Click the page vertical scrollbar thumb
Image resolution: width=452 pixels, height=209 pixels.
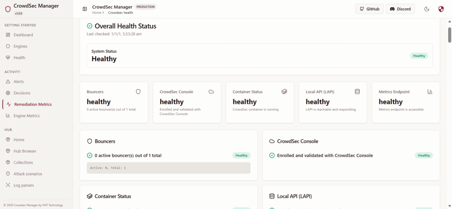tap(449, 35)
